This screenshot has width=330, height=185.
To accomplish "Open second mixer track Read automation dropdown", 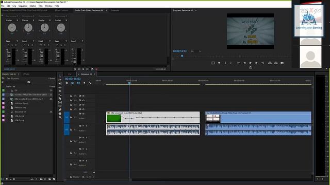I will (28, 41).
